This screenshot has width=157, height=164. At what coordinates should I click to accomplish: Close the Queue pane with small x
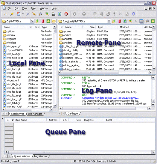(2, 118)
